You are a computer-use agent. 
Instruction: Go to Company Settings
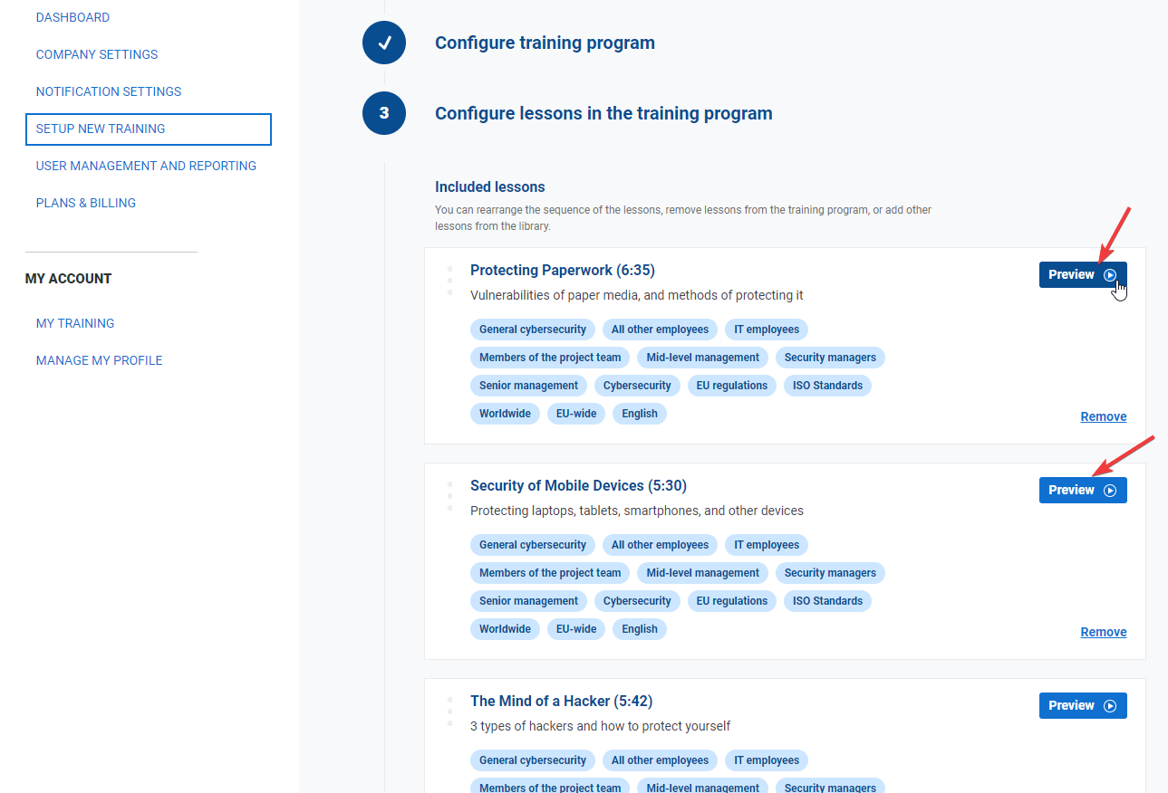[97, 54]
